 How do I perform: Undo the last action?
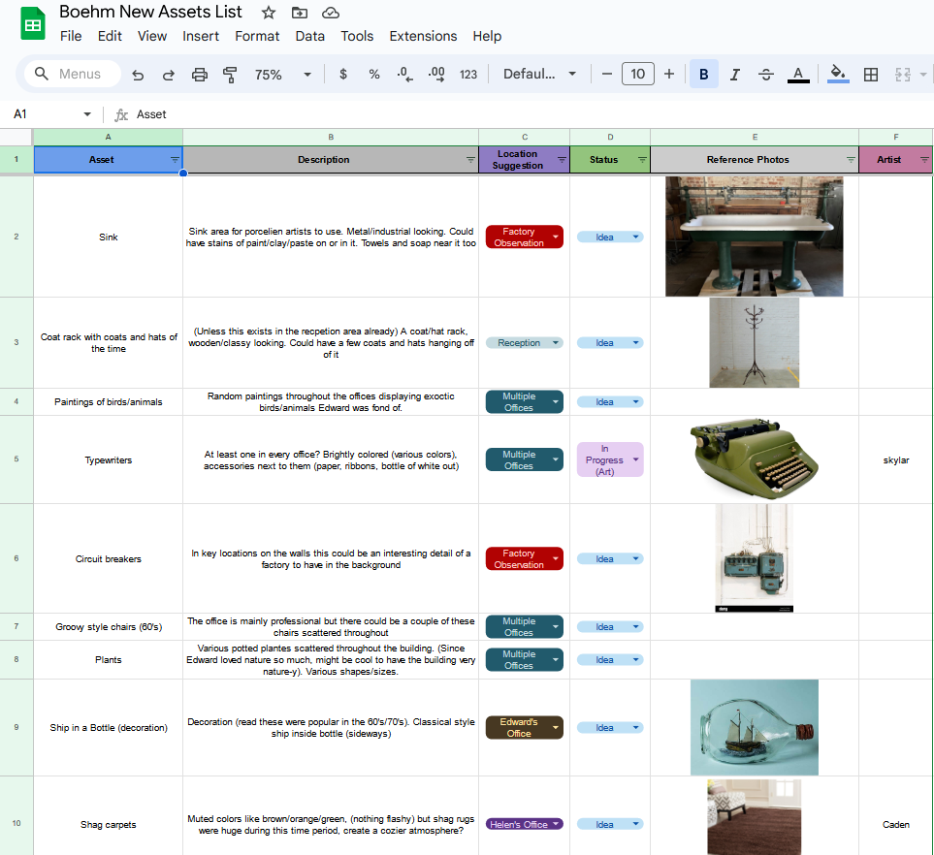[138, 75]
